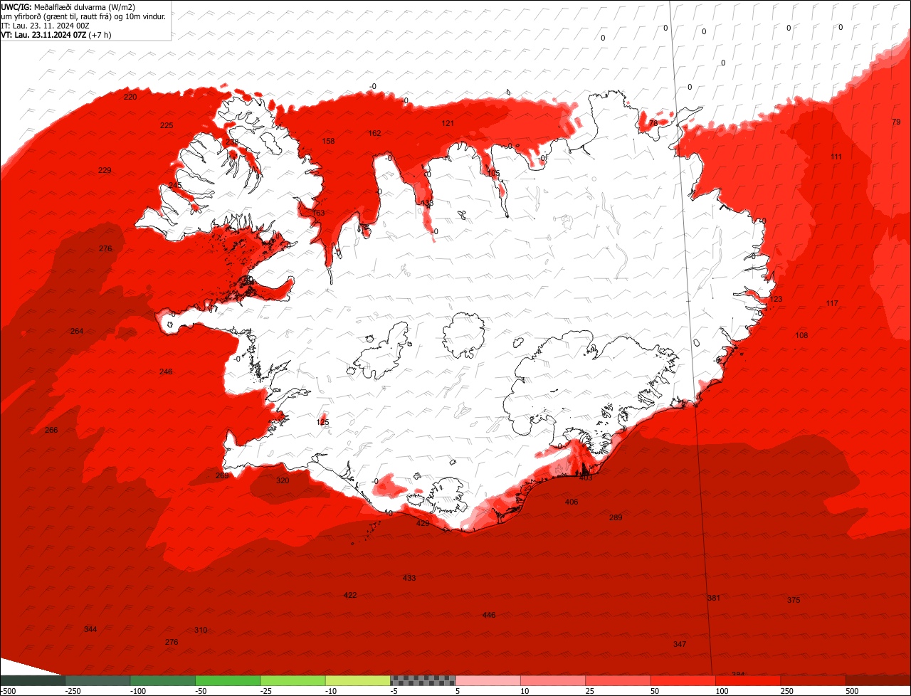Image resolution: width=911 pixels, height=696 pixels.
Task: Select the dark red 250 to 500 swatch
Action: click(x=813, y=680)
